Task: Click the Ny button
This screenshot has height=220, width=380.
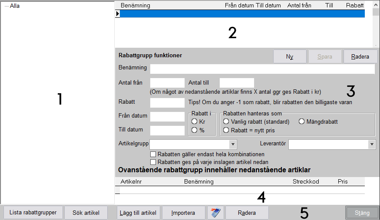Action: pos(290,57)
